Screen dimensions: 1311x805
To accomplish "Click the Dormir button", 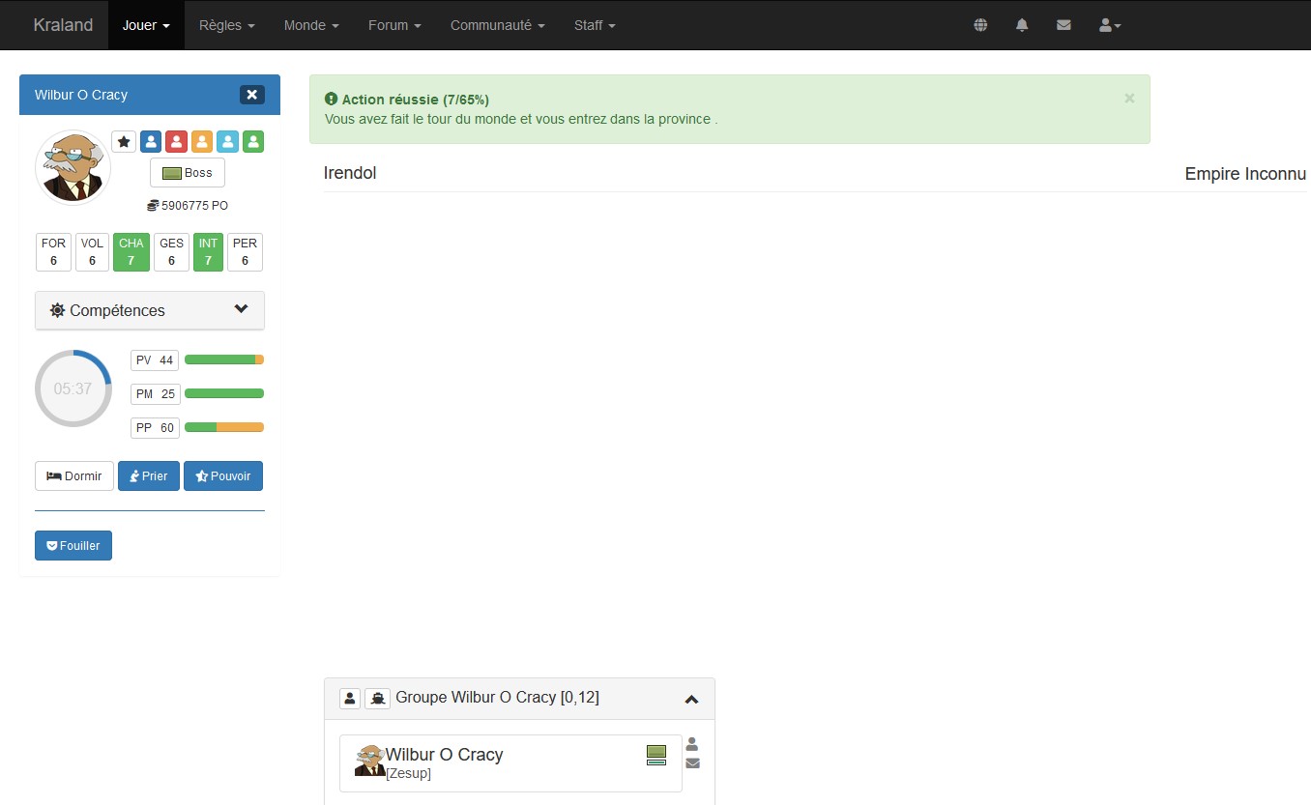I will click(x=74, y=476).
